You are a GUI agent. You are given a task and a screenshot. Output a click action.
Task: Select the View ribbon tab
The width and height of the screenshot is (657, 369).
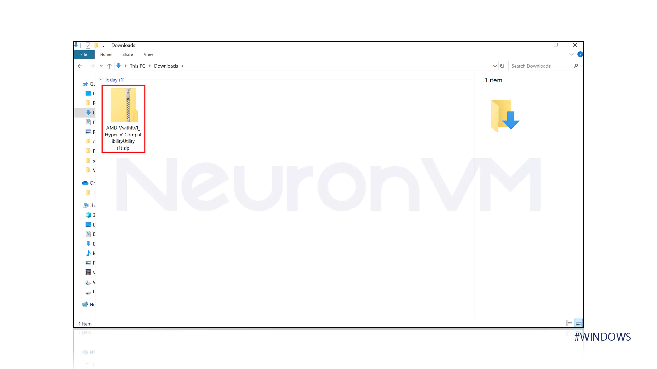148,54
